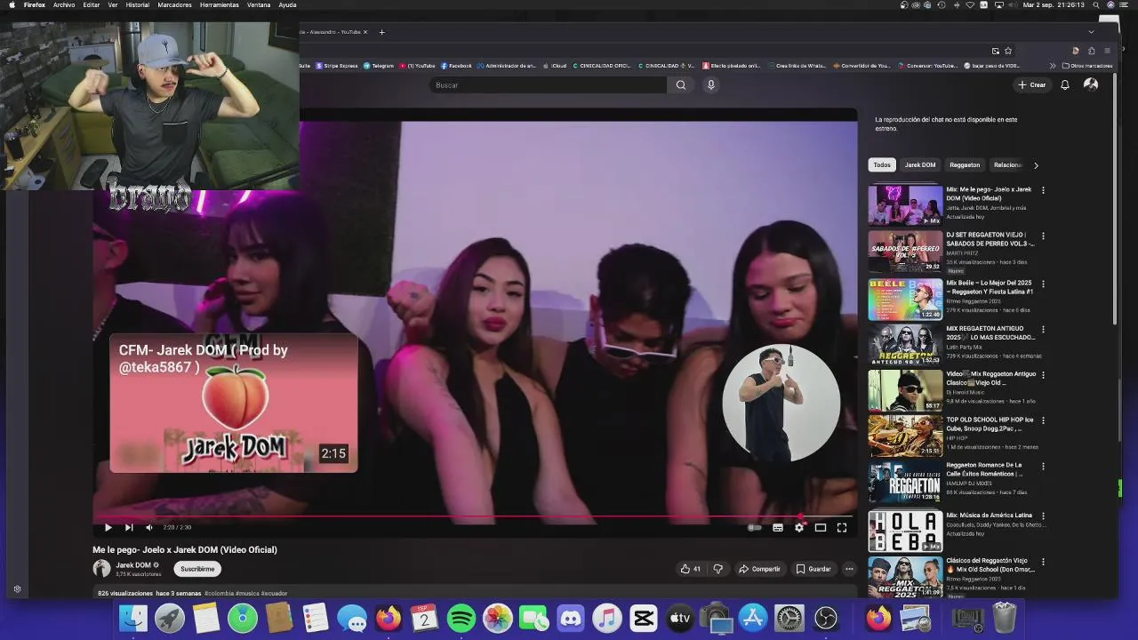
Task: Toggle the autoplay switch in player
Action: [x=754, y=527]
